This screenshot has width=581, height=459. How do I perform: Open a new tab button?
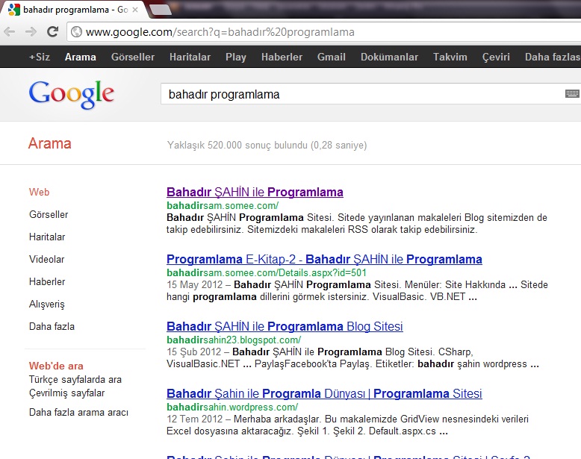[x=161, y=10]
